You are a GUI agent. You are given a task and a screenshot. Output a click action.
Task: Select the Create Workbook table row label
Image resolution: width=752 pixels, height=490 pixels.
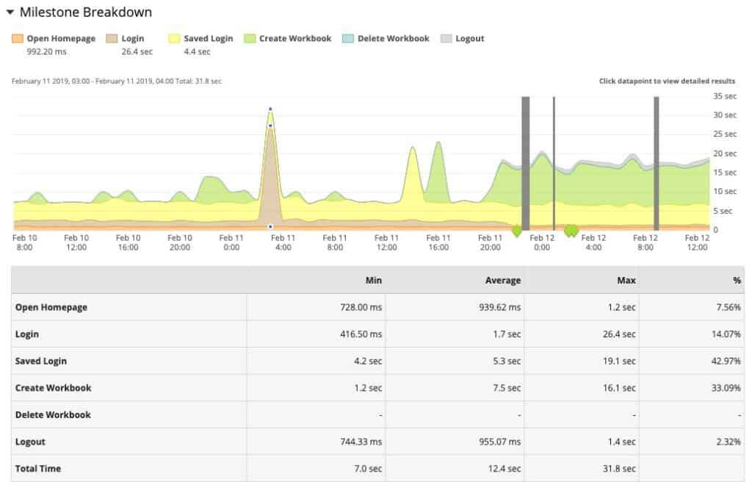tap(53, 388)
